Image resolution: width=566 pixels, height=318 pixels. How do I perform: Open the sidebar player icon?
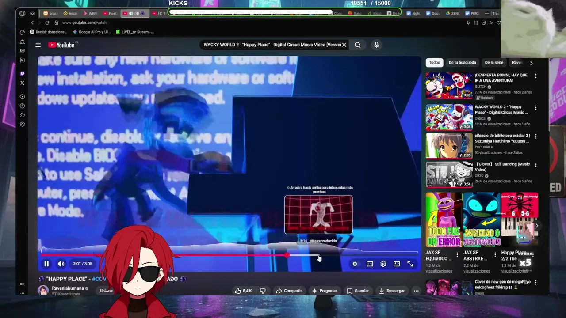click(x=22, y=97)
